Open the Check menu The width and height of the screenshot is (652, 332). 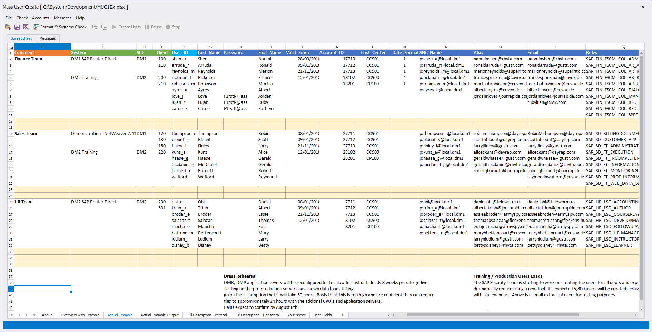coord(22,18)
